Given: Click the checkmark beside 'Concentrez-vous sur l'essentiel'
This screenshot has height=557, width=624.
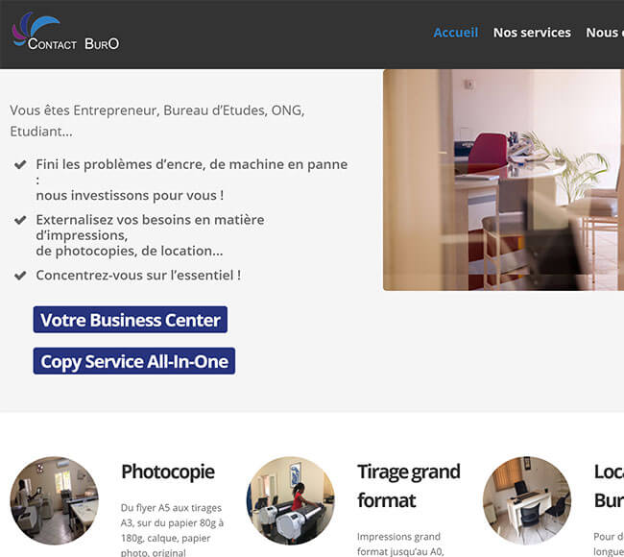Looking at the screenshot, I should (20, 275).
